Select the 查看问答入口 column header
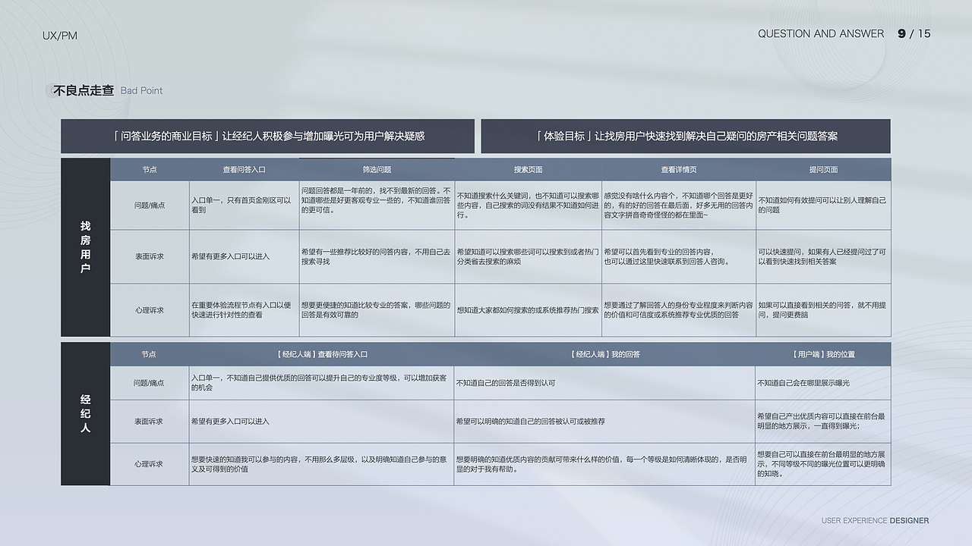This screenshot has width=972, height=546. 243,169
